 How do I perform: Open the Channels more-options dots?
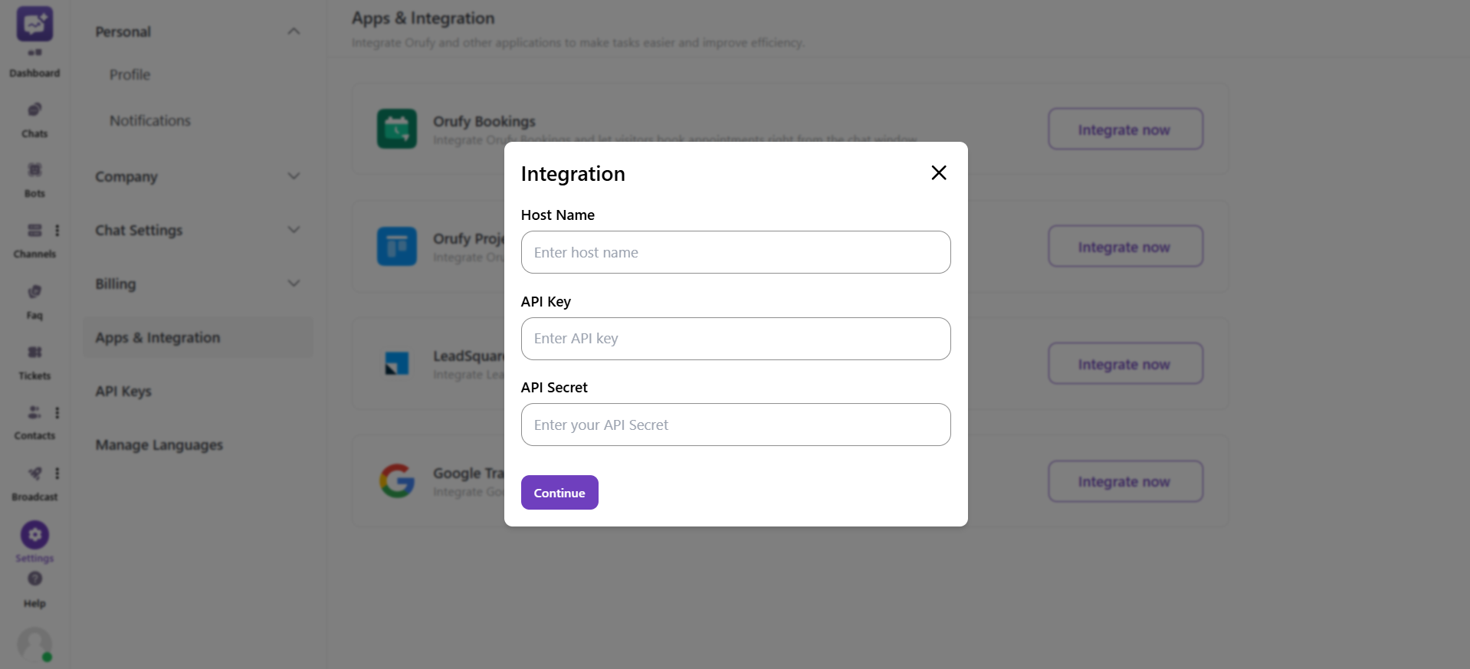[x=57, y=230]
